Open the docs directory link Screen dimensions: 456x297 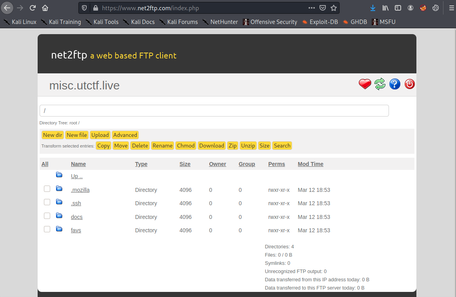[77, 217]
